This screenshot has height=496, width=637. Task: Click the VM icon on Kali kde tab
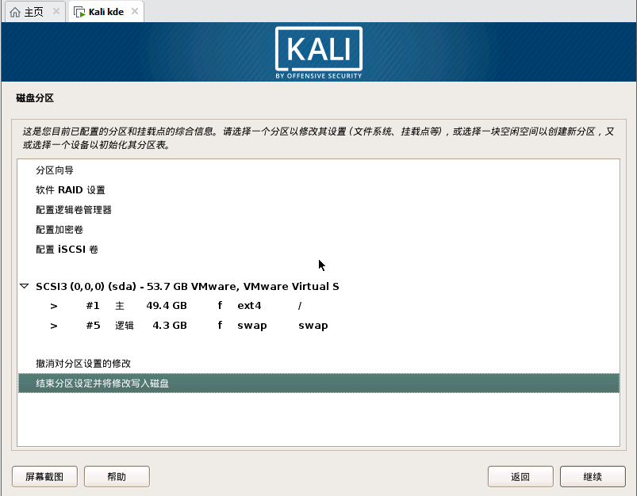[79, 12]
